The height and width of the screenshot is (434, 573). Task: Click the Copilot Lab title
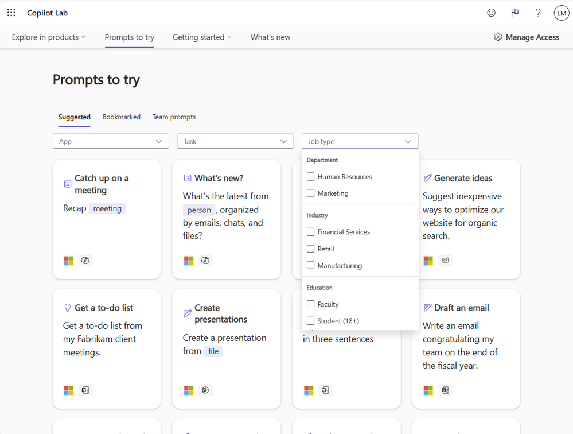pos(47,13)
